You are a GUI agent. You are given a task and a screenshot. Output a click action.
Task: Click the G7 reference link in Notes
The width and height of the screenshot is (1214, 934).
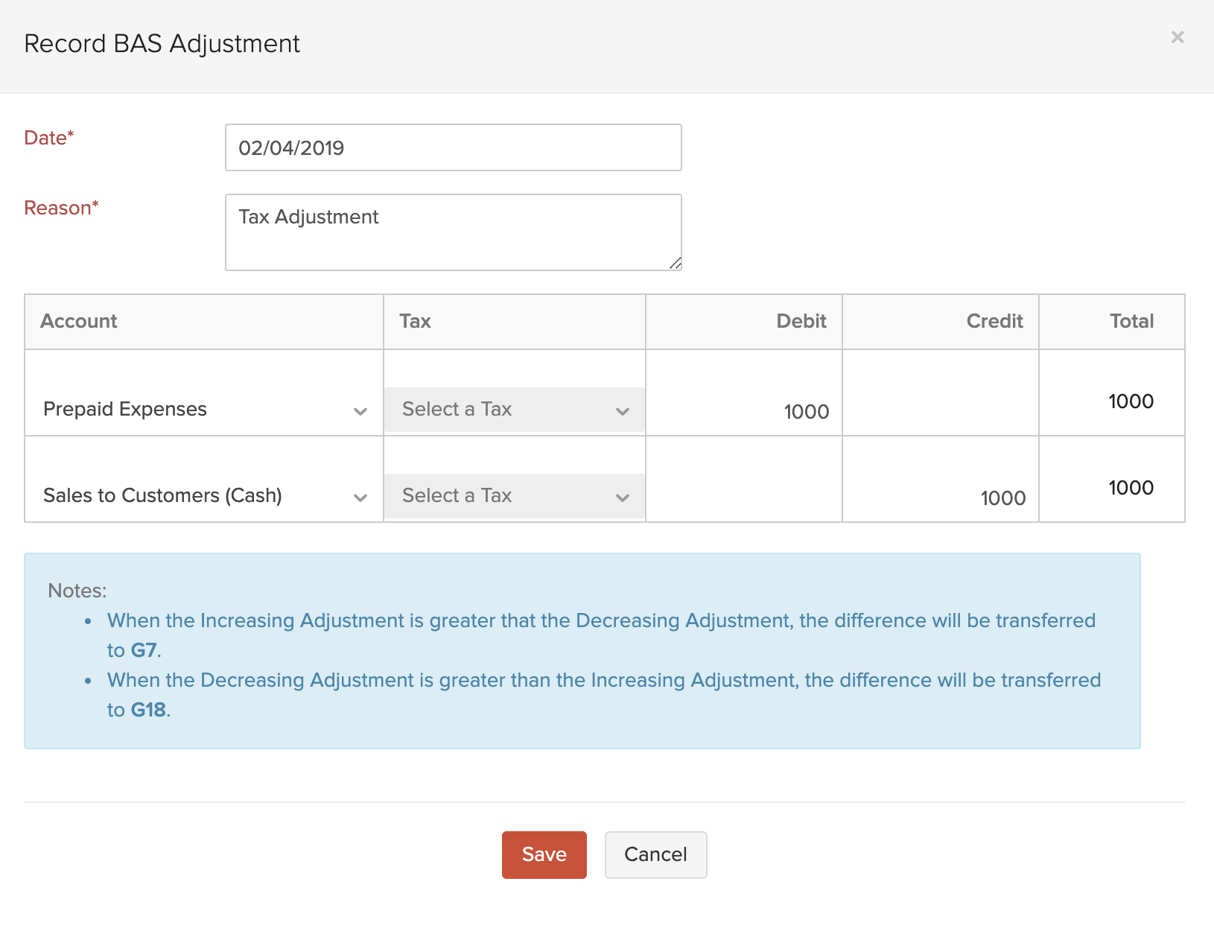tap(144, 649)
